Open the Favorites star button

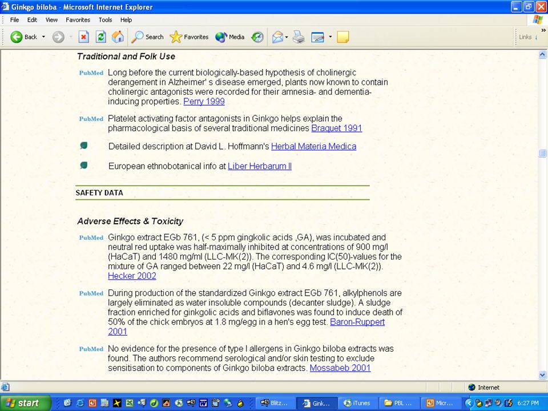189,37
